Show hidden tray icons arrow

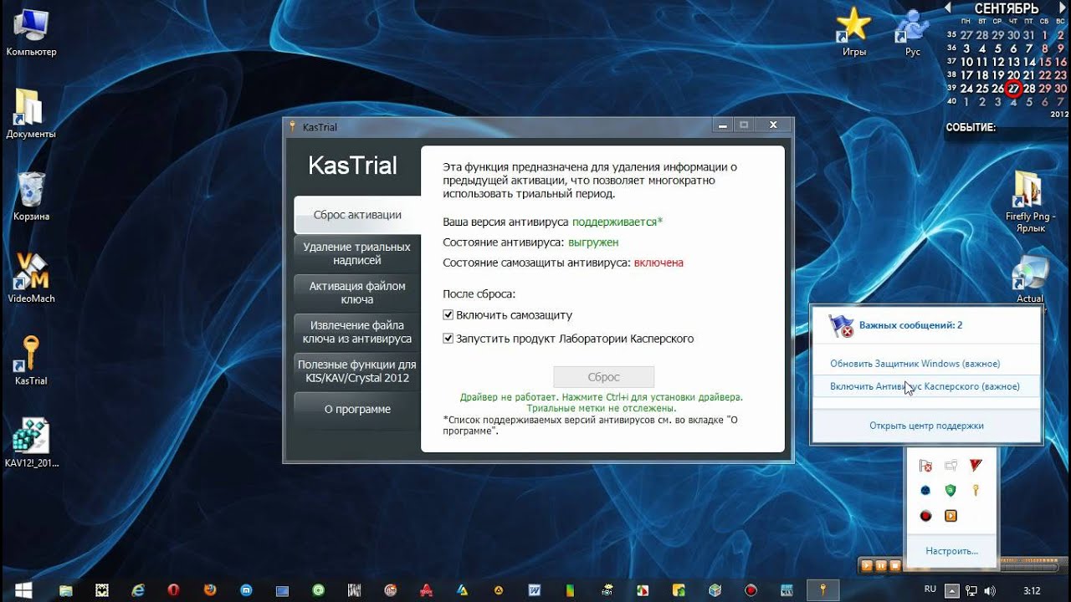click(951, 590)
